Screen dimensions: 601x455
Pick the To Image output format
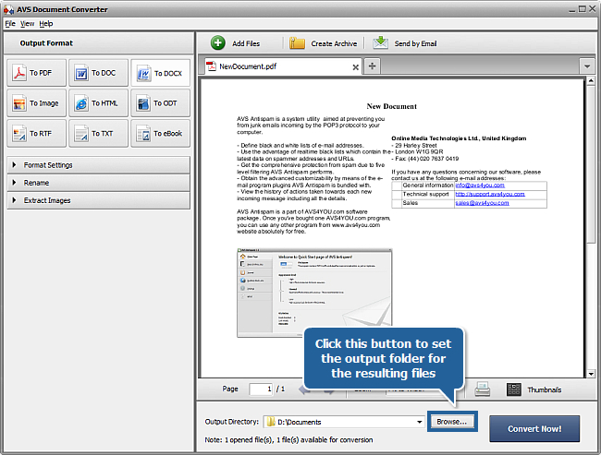tap(36, 103)
